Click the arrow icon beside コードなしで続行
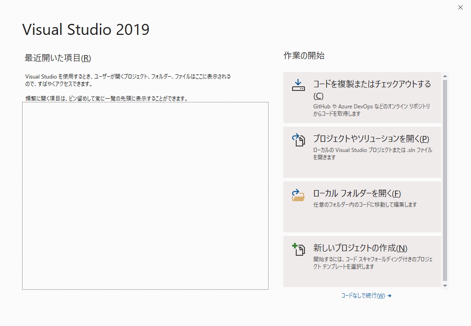 pos(389,296)
